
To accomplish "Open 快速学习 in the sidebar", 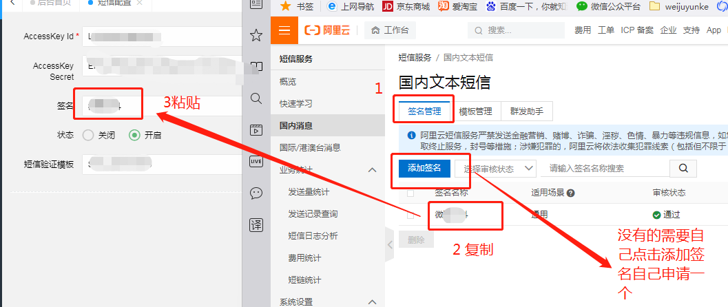I will click(295, 104).
